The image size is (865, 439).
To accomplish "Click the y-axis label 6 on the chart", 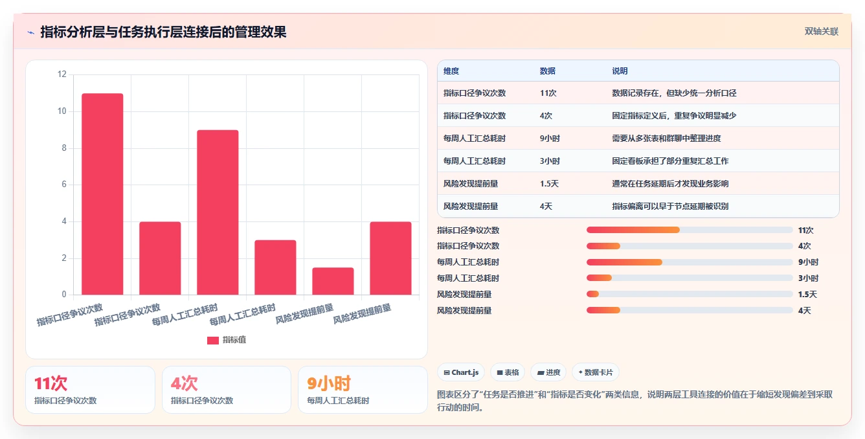I will coord(64,185).
